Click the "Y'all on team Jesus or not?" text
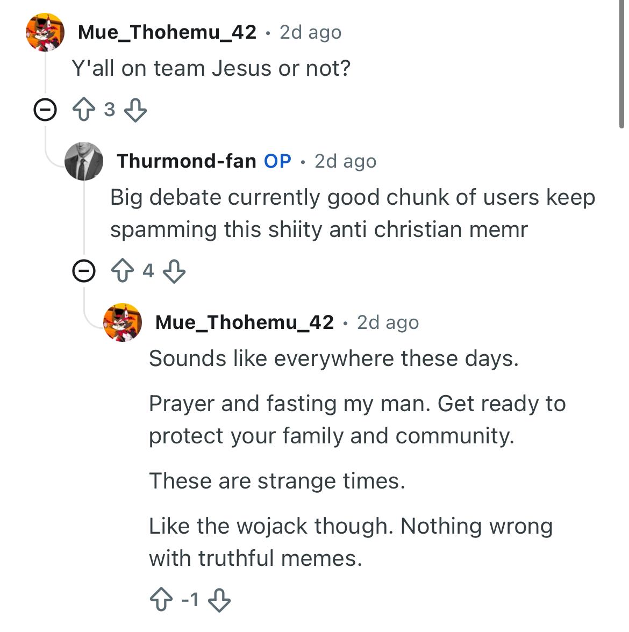629x632 pixels. click(x=211, y=68)
